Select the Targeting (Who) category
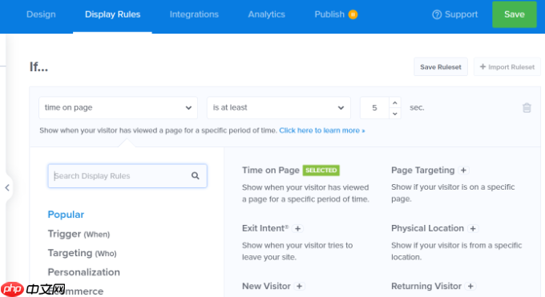Viewport: 545px width, 297px height. tap(82, 253)
